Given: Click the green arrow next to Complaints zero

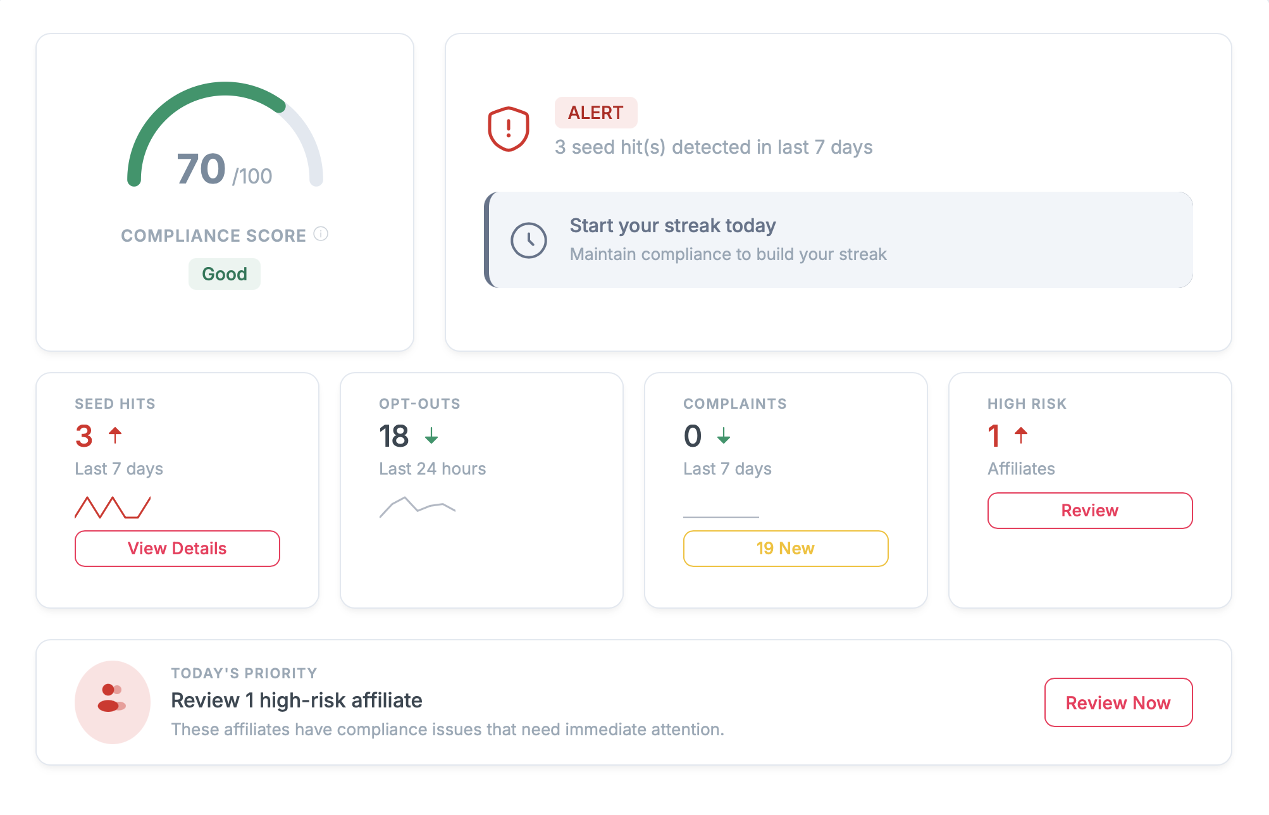Looking at the screenshot, I should click(723, 436).
